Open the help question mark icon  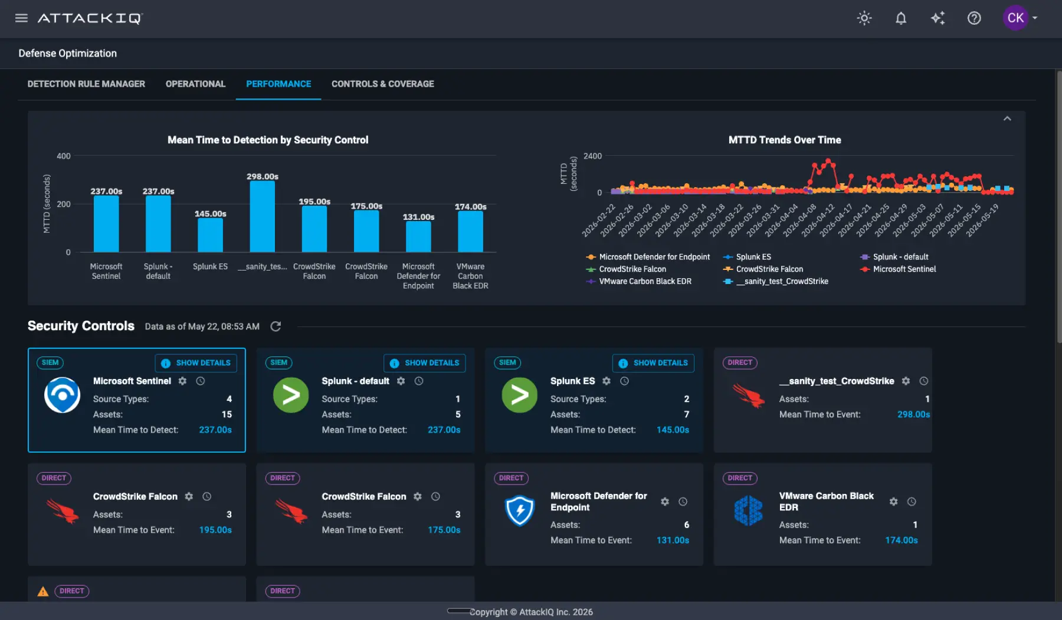click(x=974, y=18)
